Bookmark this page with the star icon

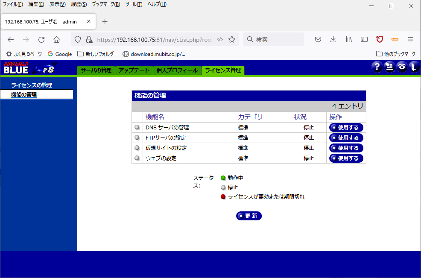click(x=232, y=40)
